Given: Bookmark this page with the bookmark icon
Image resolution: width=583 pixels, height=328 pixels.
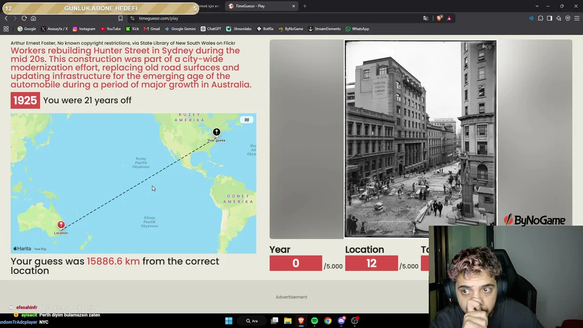Looking at the screenshot, I should [120, 18].
